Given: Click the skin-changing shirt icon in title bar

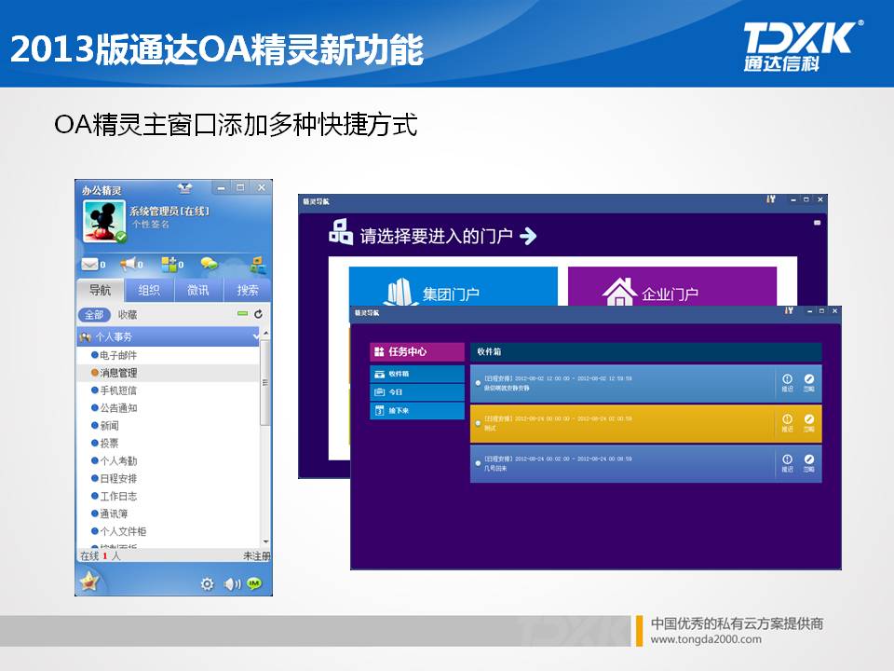Looking at the screenshot, I should pyautogui.click(x=184, y=187).
